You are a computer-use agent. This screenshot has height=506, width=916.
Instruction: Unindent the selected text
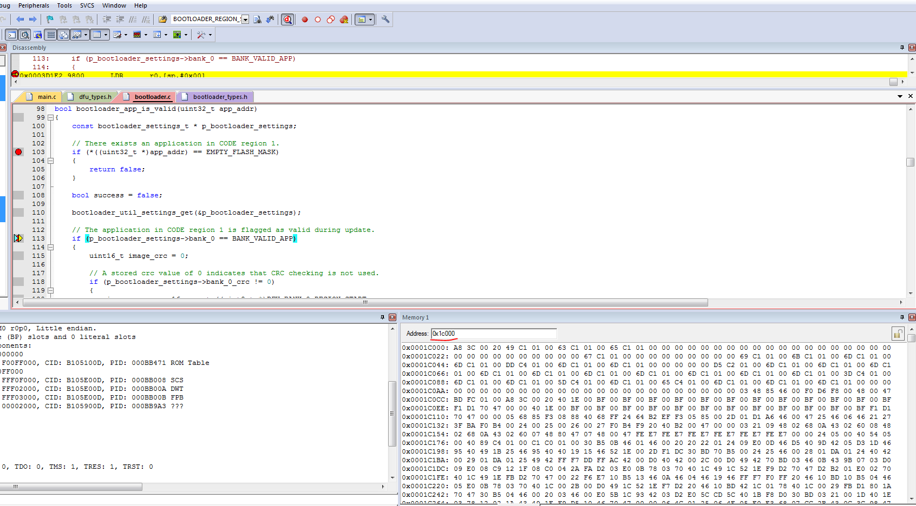[120, 19]
